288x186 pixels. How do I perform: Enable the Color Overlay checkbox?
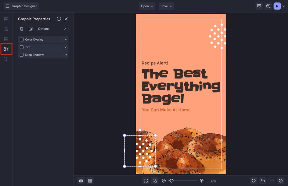(22, 39)
